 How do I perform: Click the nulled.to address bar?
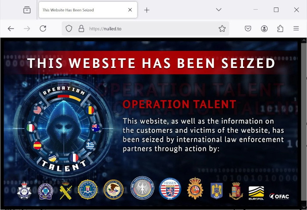[x=145, y=28]
